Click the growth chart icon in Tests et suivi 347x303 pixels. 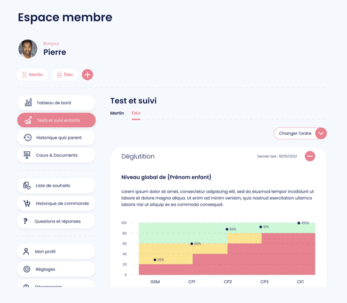(28, 120)
